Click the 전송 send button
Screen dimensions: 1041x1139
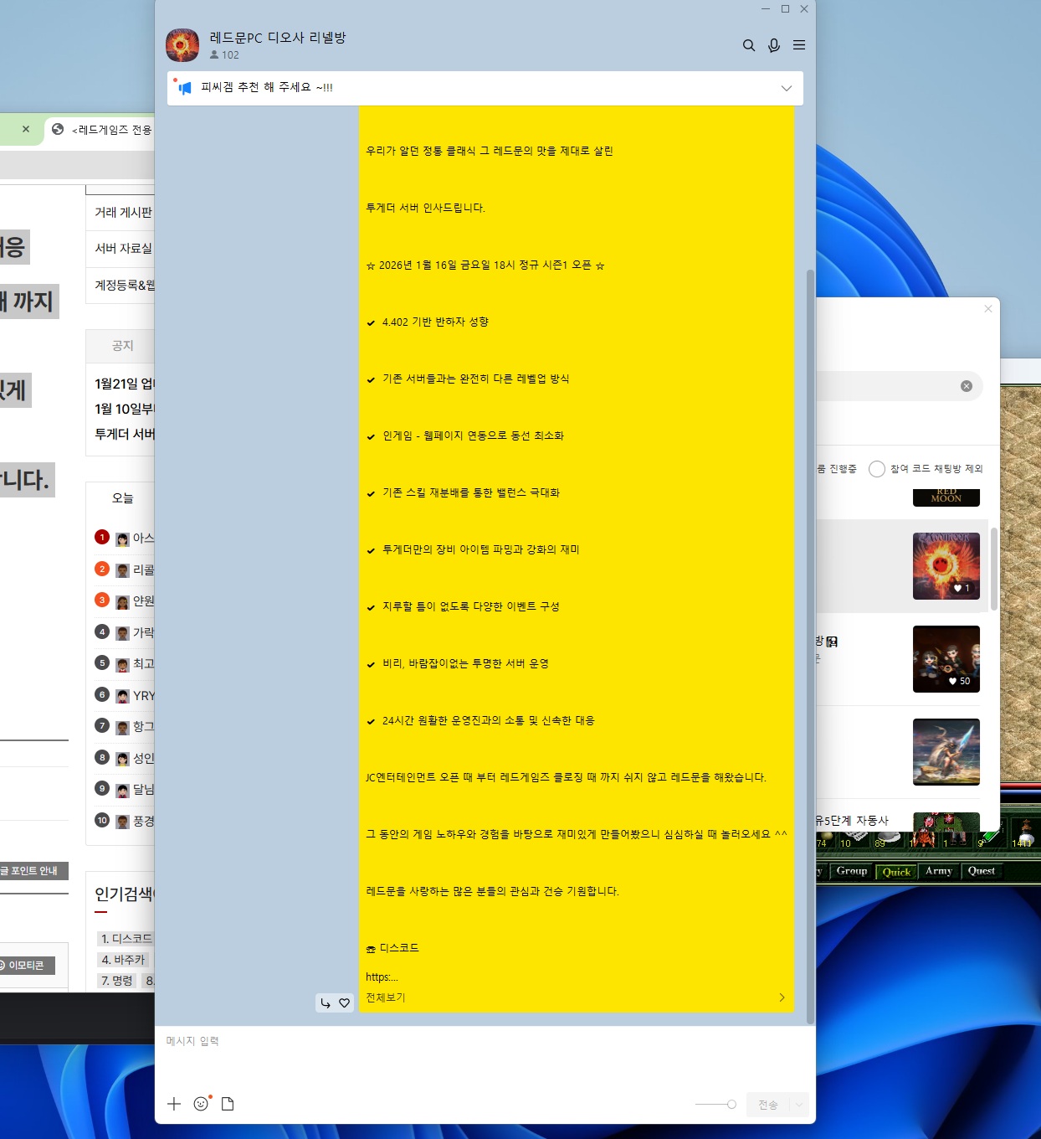pos(767,1105)
